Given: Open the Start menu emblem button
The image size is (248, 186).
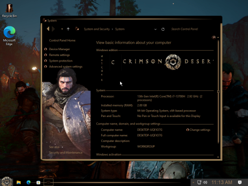Looking at the screenshot, I should tap(6, 182).
